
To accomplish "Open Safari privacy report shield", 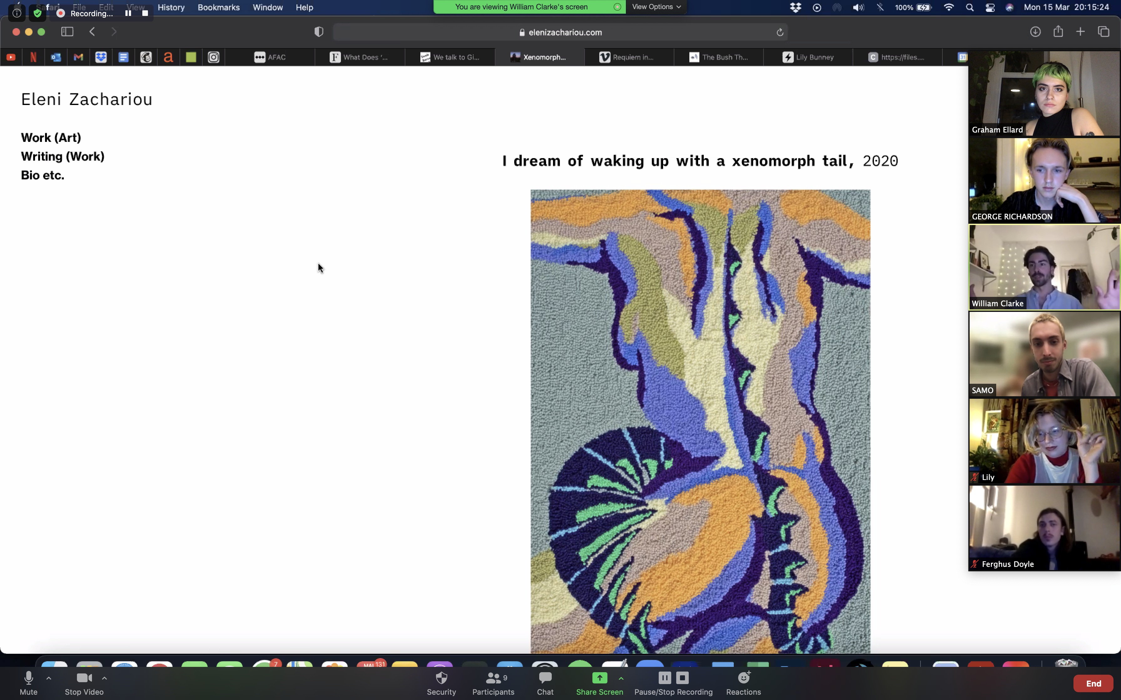I will (319, 32).
